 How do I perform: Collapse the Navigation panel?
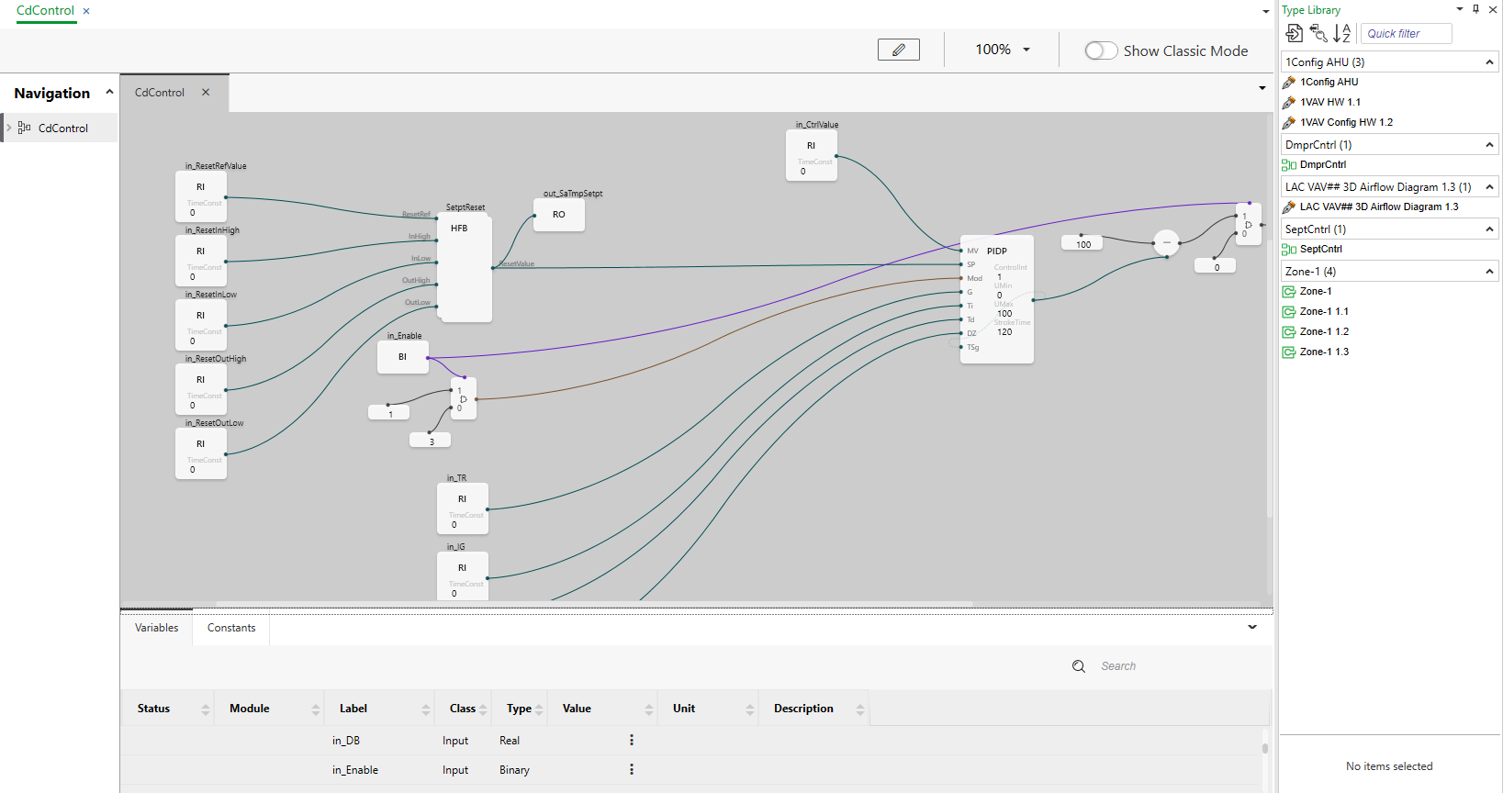tap(109, 93)
